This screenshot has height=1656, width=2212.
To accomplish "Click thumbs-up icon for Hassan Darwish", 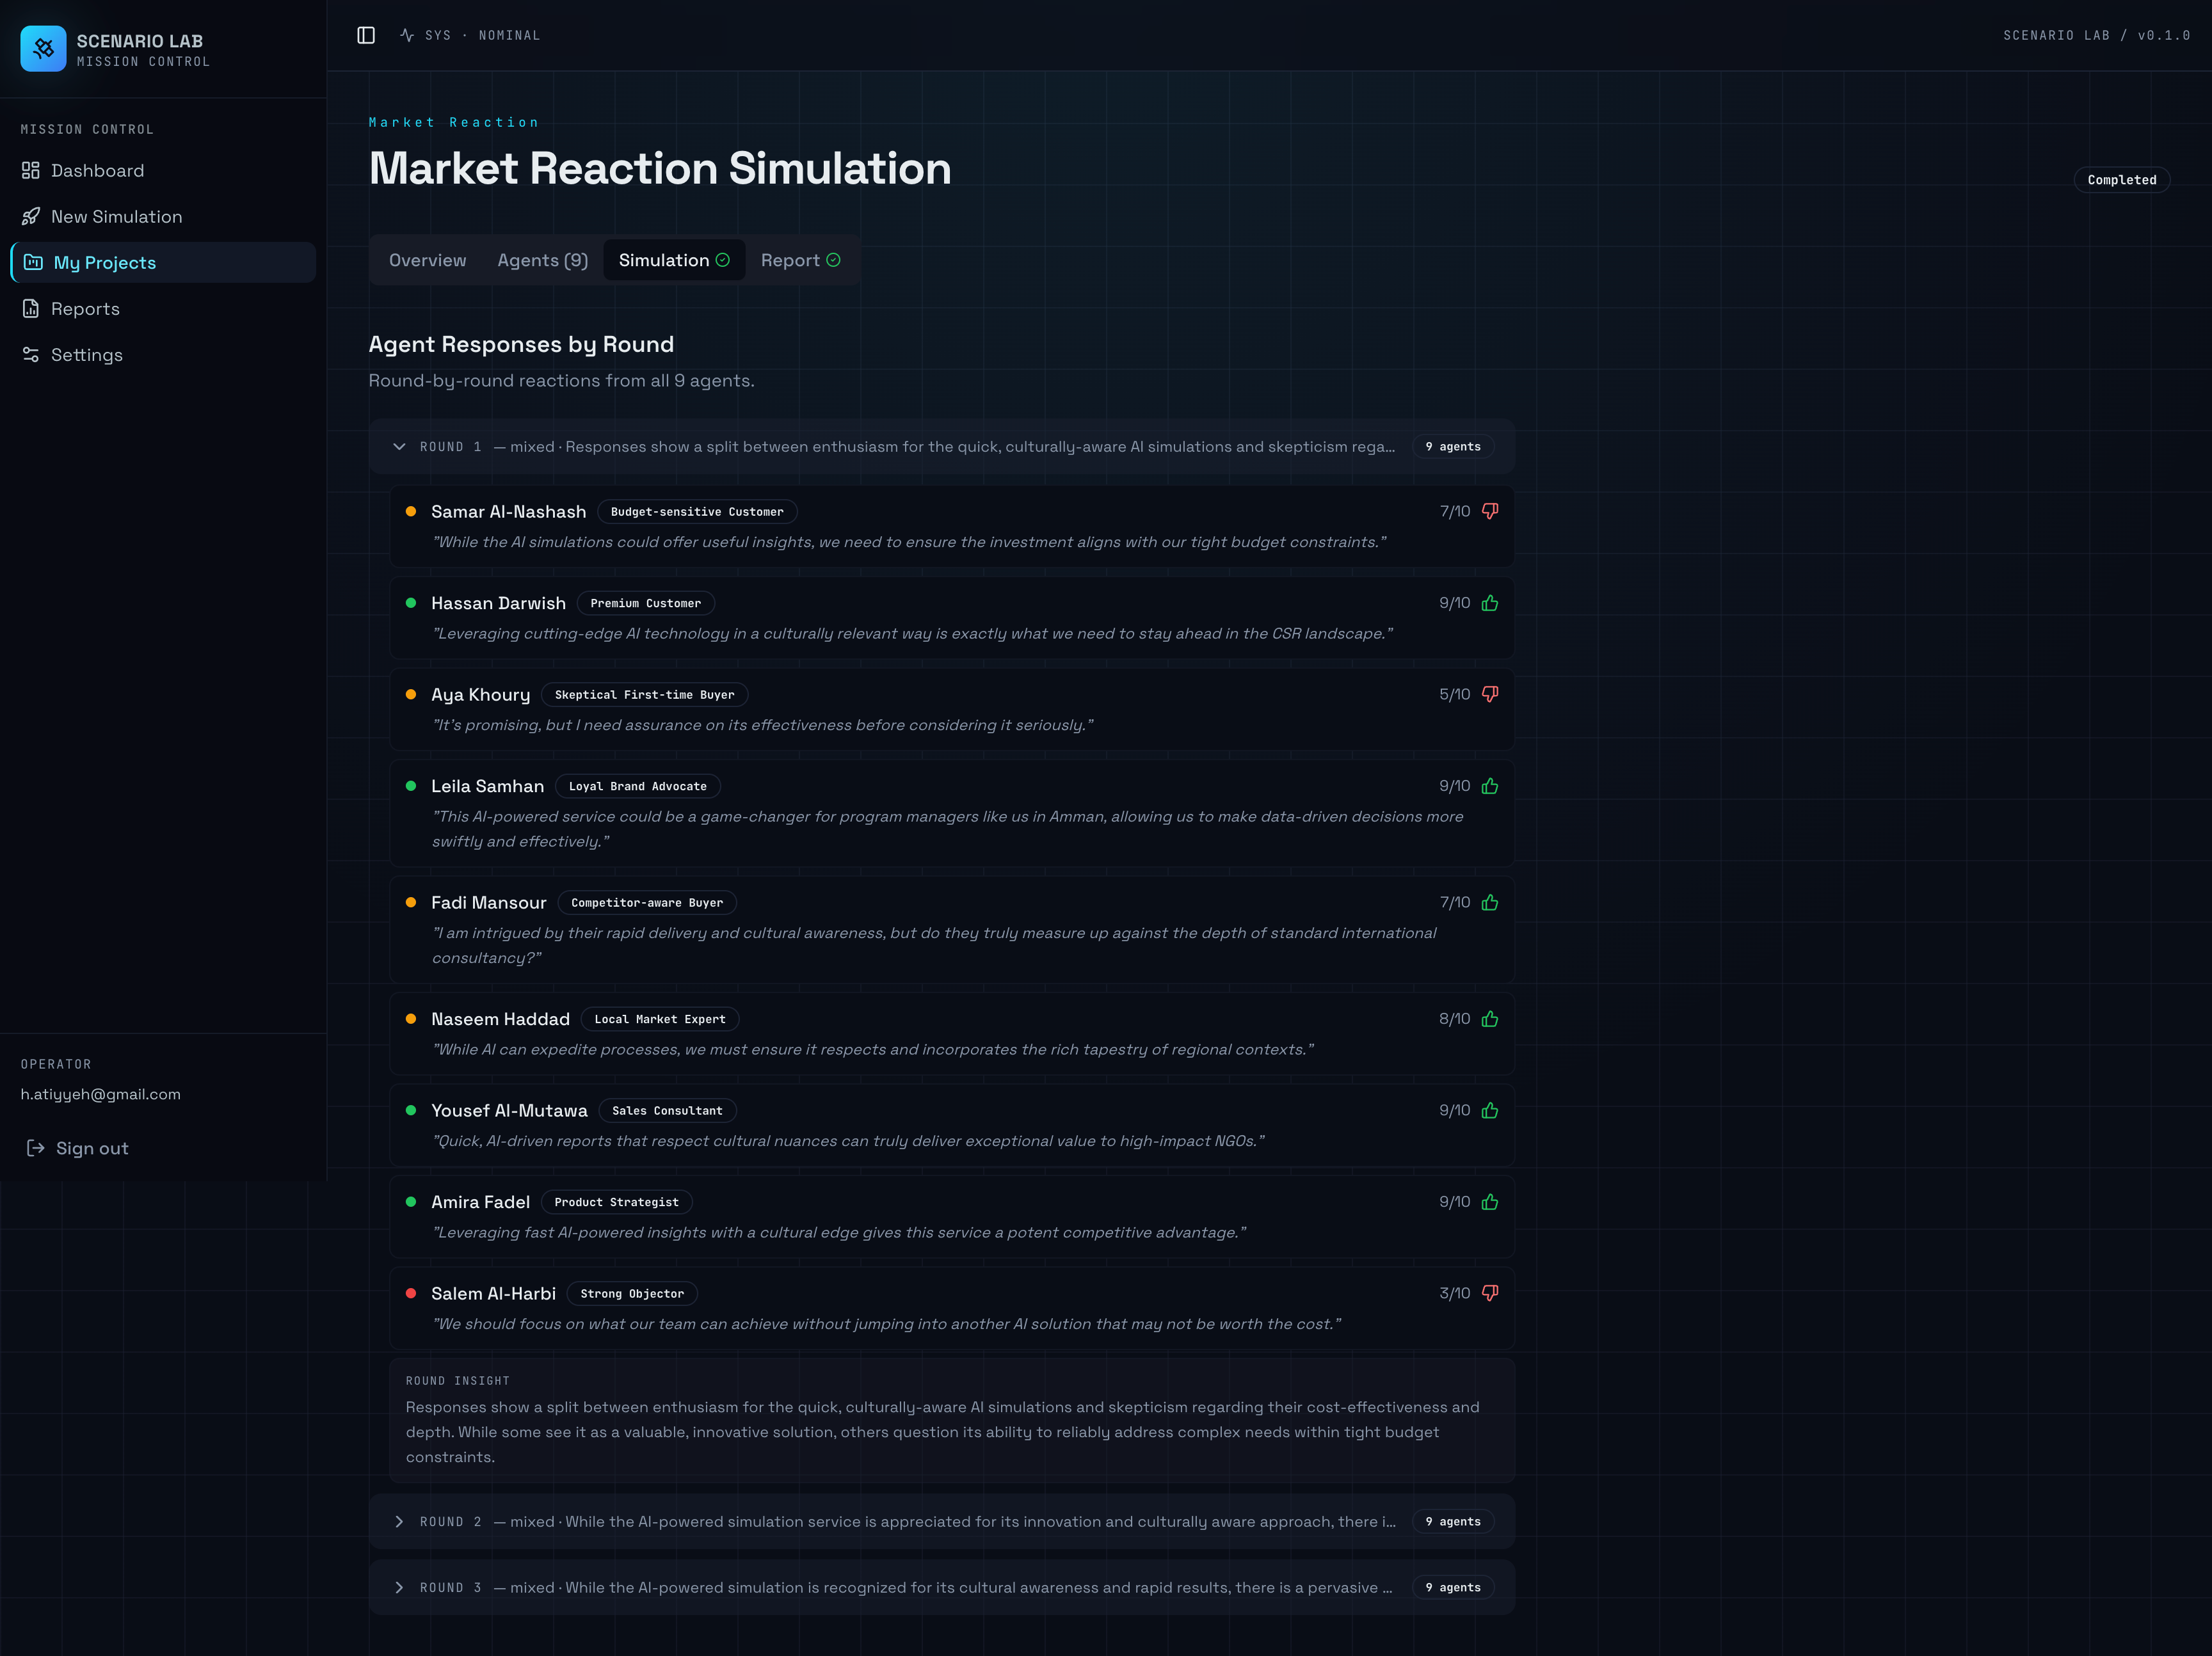I will click(x=1489, y=603).
